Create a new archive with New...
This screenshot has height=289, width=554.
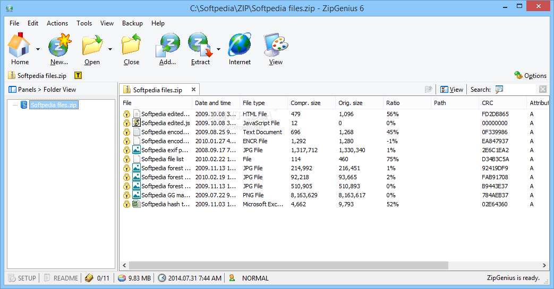[59, 49]
